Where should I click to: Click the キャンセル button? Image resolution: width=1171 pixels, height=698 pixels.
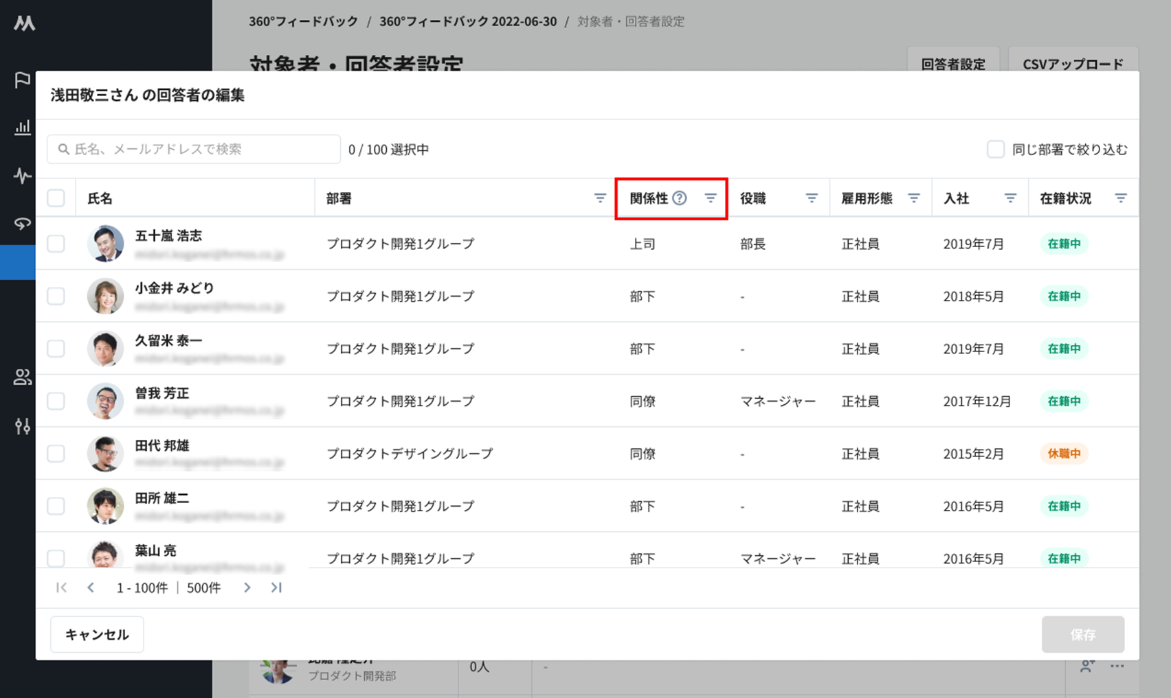[97, 634]
